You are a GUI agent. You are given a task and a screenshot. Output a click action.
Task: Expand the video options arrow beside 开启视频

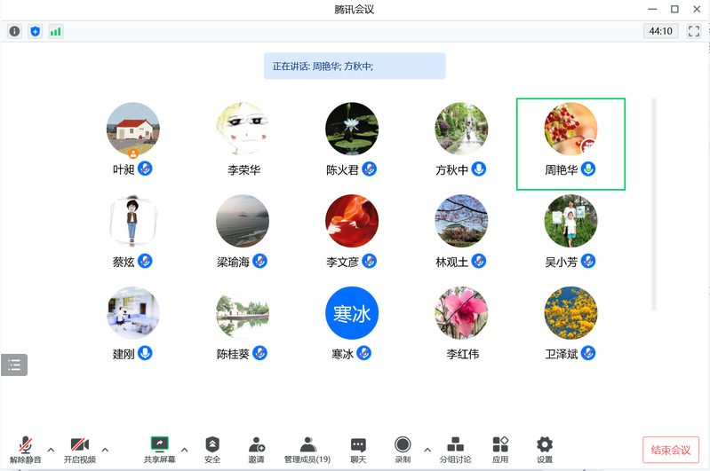(x=105, y=450)
